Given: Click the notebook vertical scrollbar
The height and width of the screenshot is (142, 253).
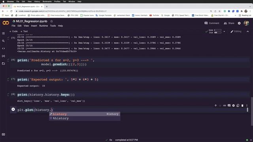Looking at the screenshot, I should pyautogui.click(x=252, y=111).
